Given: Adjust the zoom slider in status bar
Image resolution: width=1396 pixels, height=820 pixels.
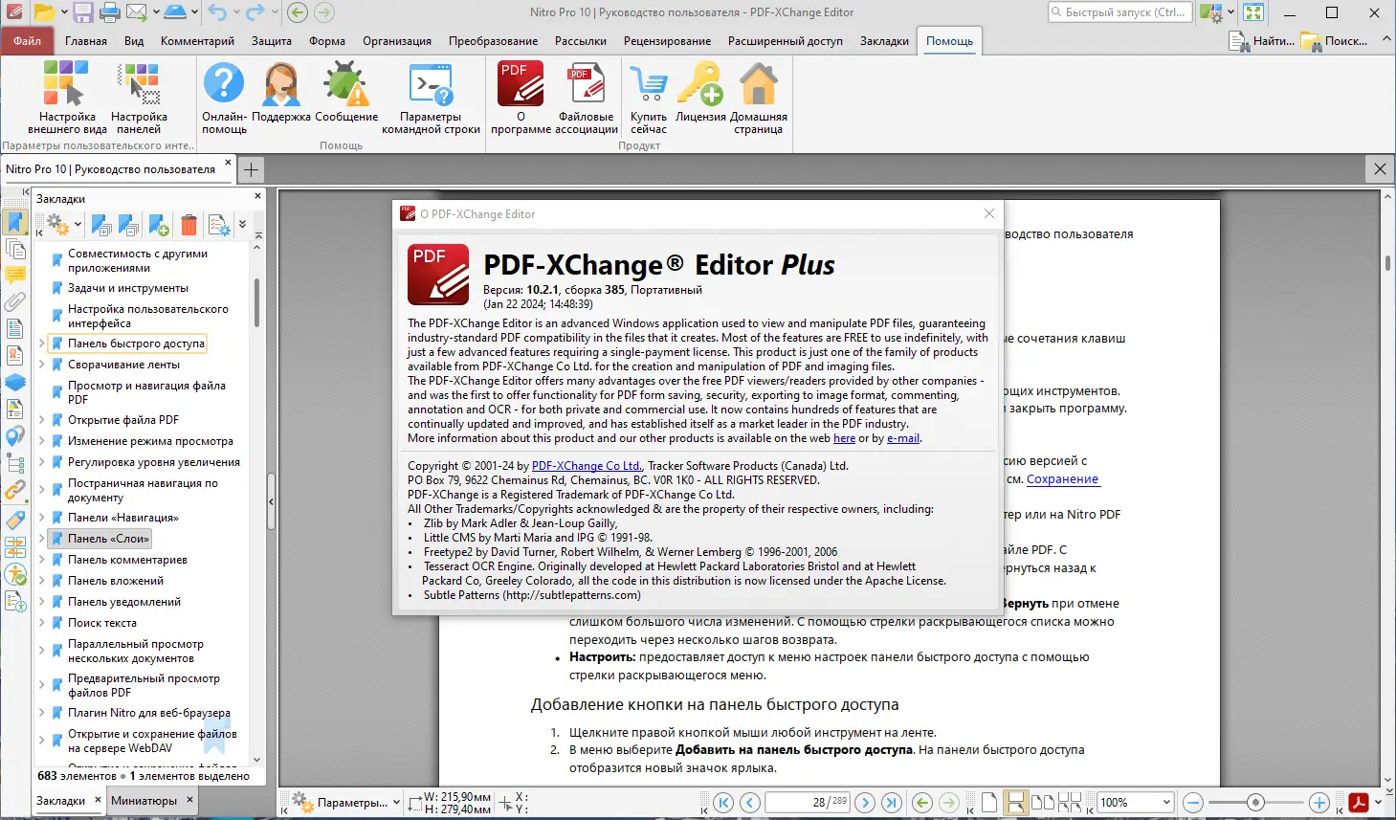Looking at the screenshot, I should (1256, 803).
